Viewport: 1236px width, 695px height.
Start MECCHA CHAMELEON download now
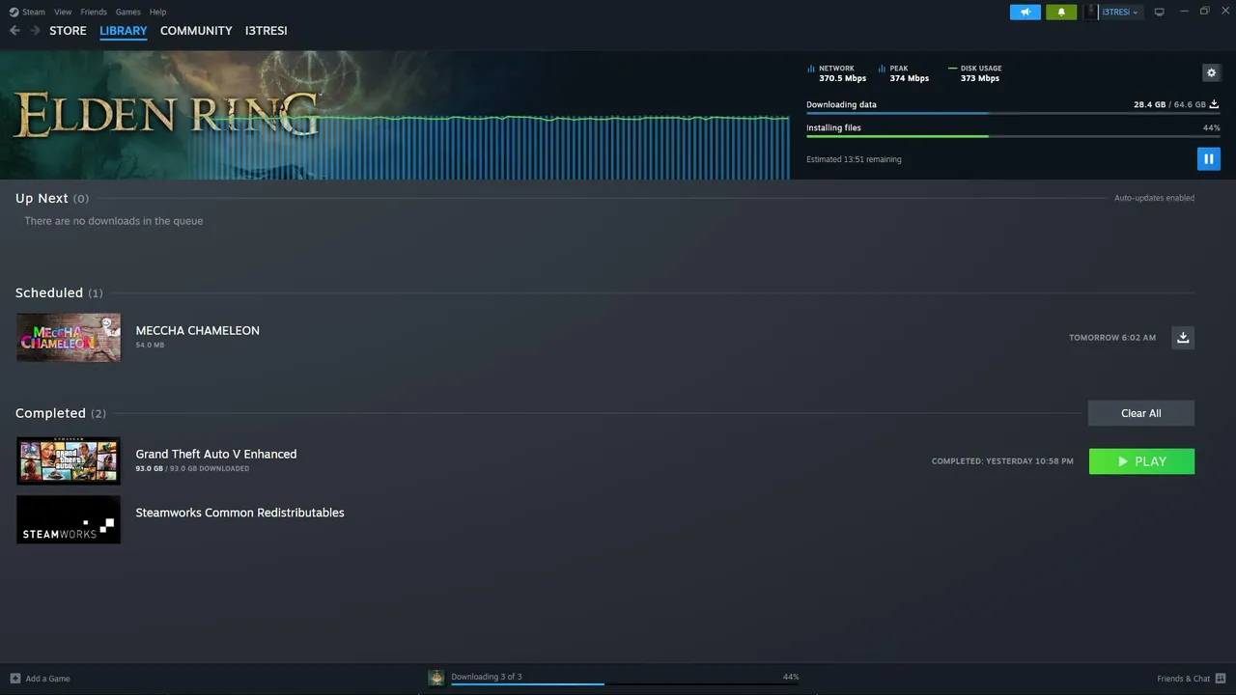click(1183, 337)
